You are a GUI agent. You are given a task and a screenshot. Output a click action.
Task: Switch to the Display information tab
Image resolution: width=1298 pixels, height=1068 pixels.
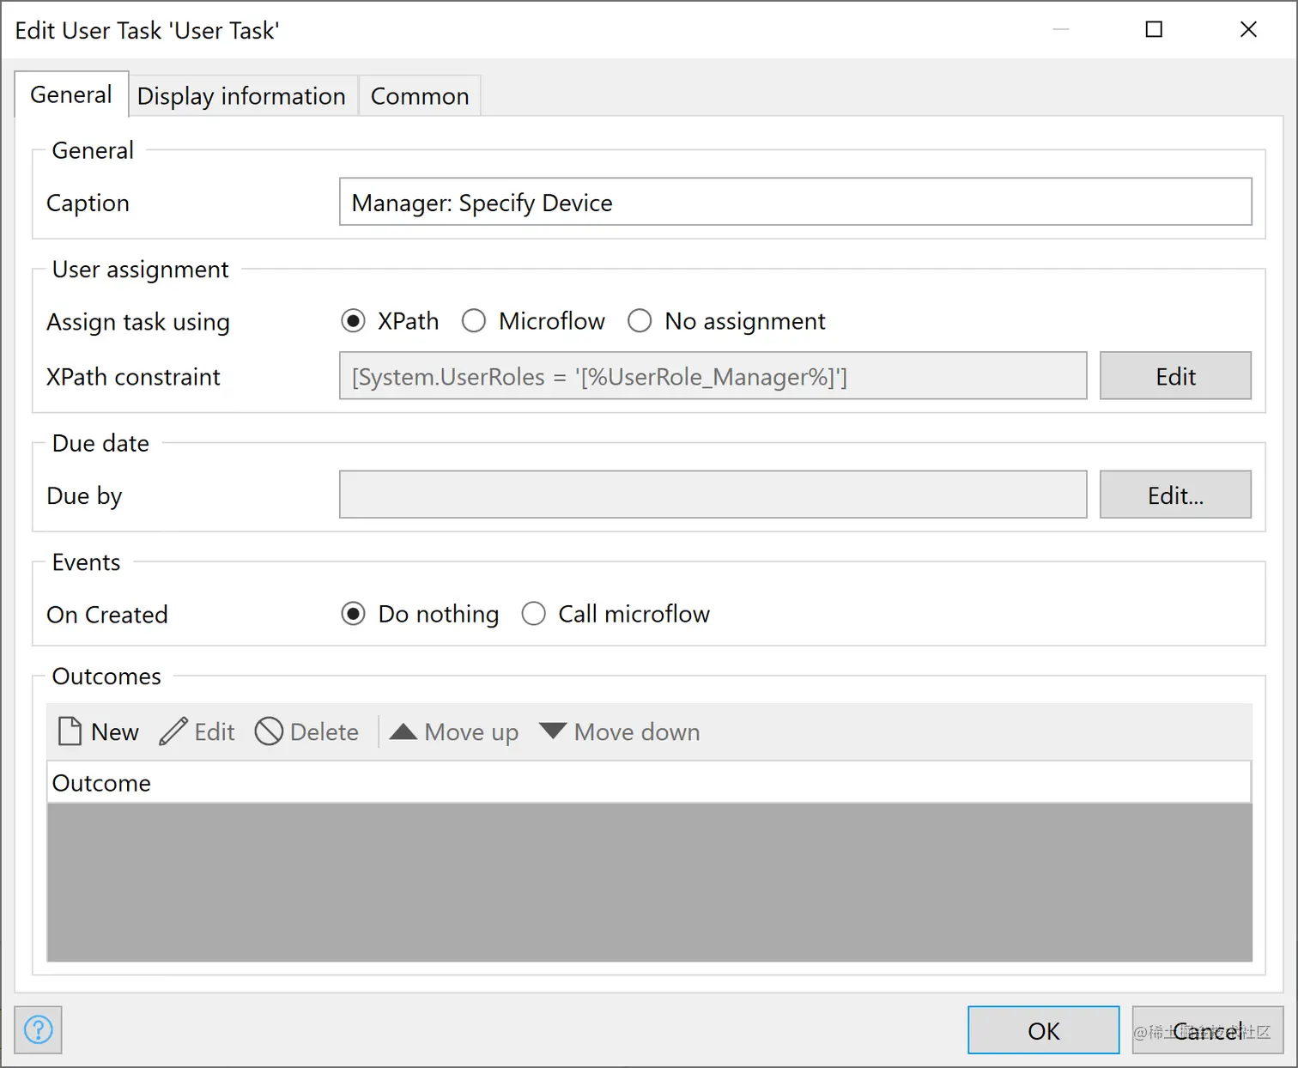(241, 96)
